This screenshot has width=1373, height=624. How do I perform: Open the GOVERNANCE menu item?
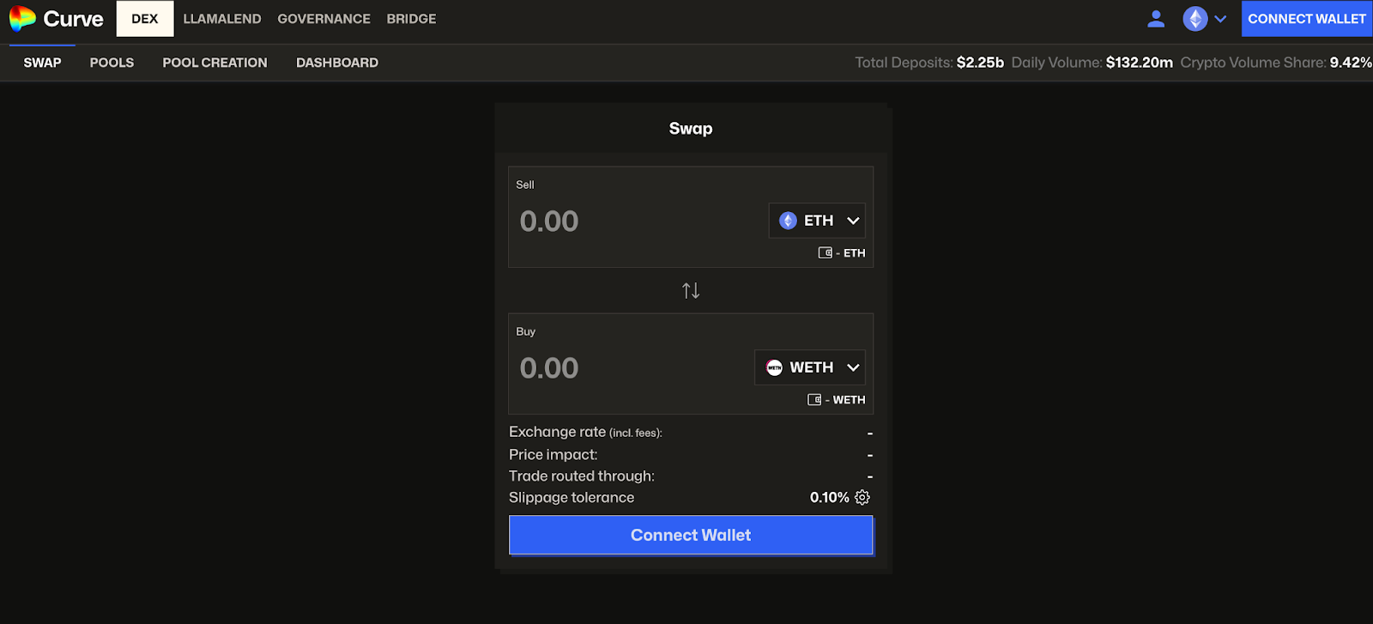pyautogui.click(x=324, y=19)
